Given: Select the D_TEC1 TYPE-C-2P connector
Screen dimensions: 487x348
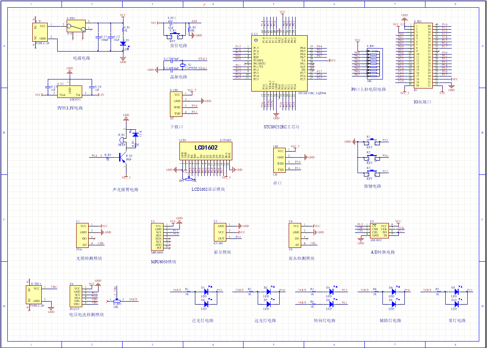Looking at the screenshot, I should pos(34,295).
